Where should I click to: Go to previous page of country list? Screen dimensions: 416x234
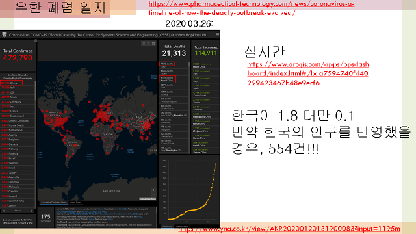pos(4,211)
